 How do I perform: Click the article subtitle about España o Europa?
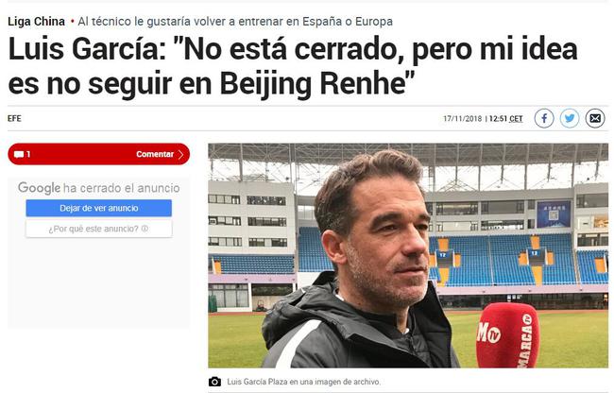coord(235,21)
